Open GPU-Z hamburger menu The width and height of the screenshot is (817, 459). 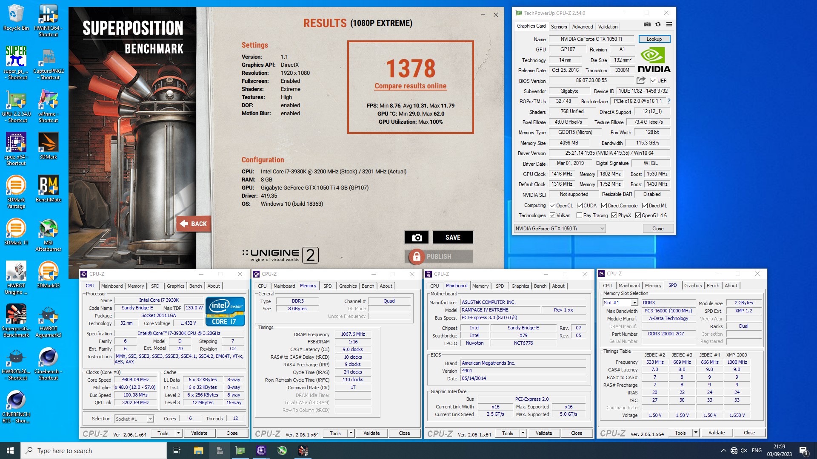tap(669, 25)
